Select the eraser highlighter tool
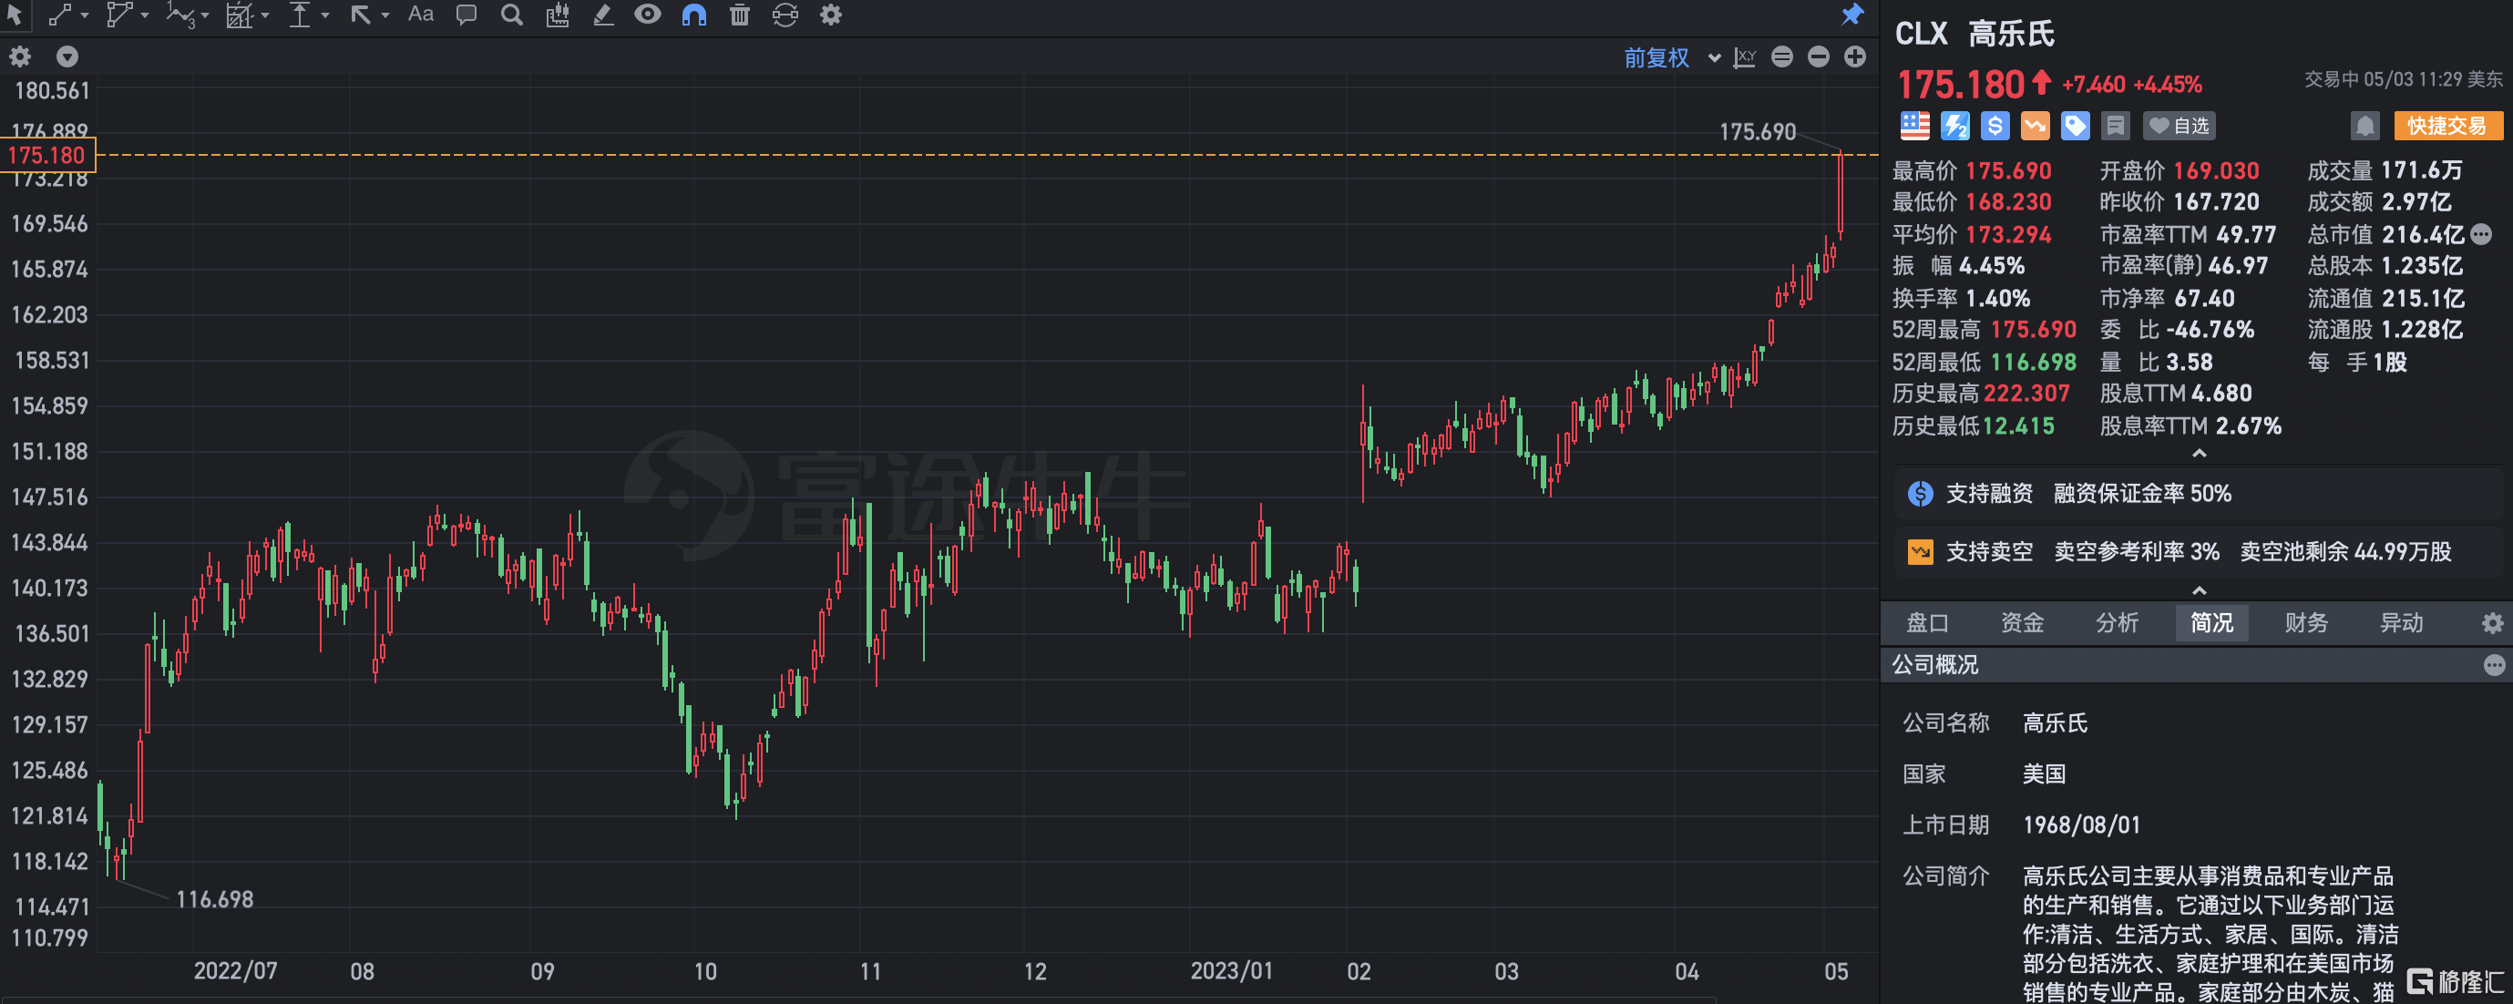The height and width of the screenshot is (1004, 2513). [x=603, y=15]
